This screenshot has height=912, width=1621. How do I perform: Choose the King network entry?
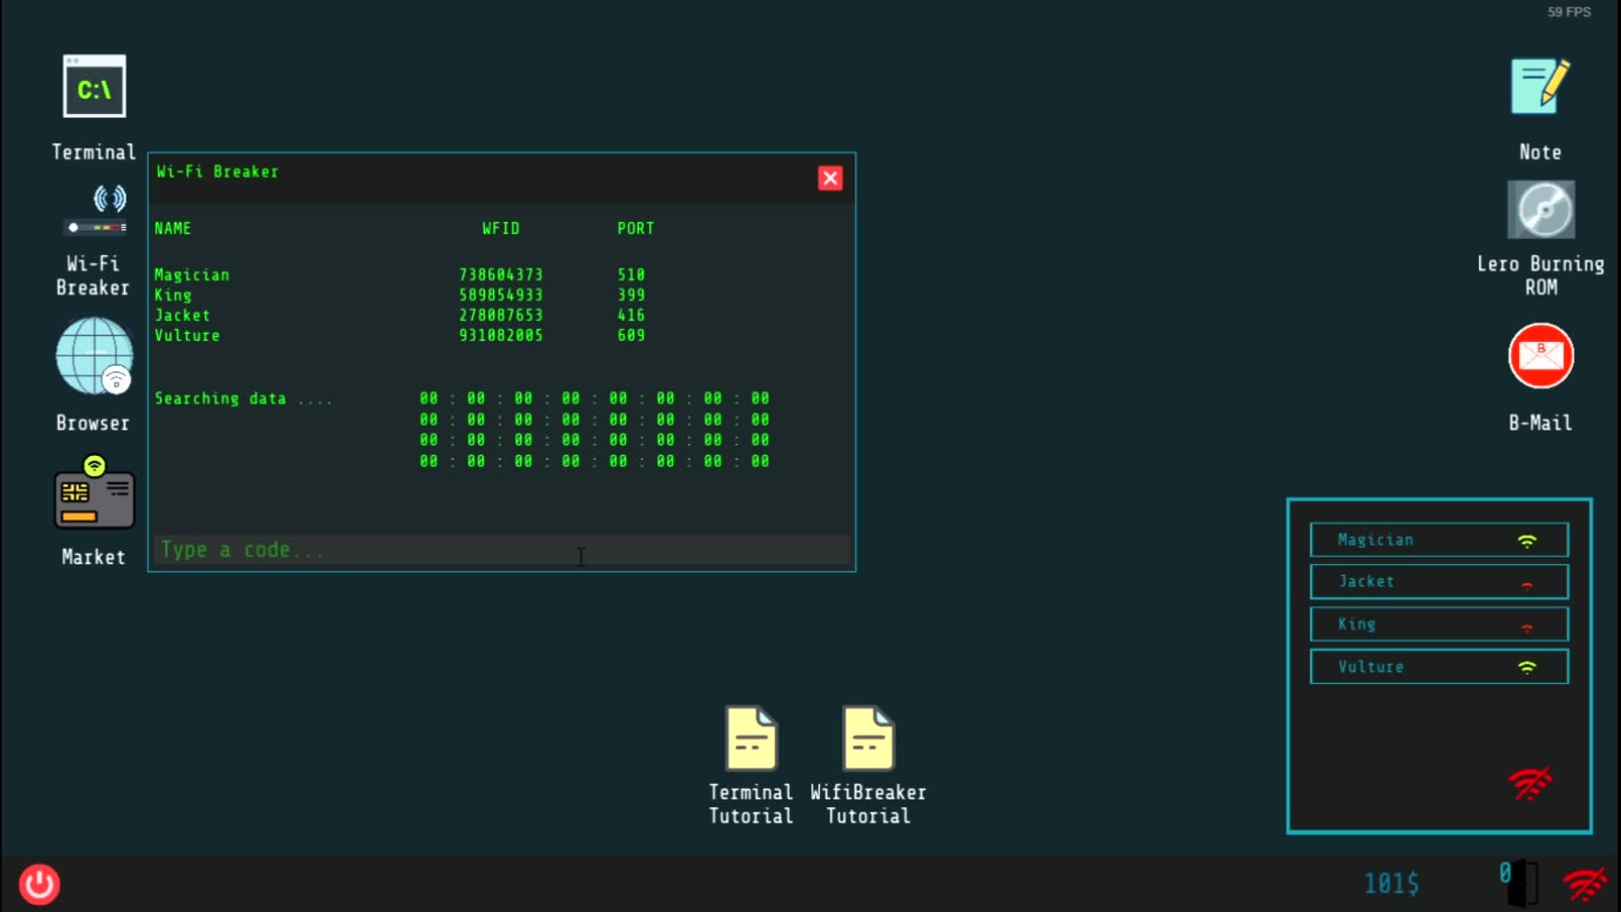tap(1439, 624)
